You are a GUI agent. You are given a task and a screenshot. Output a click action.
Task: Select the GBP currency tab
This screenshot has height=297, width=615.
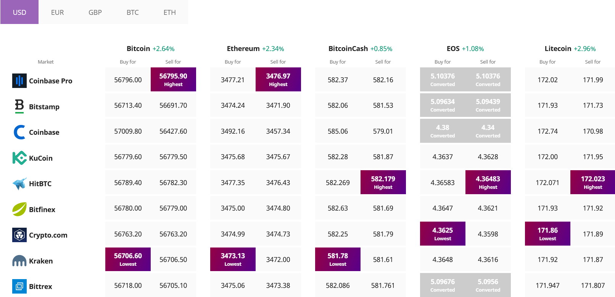pyautogui.click(x=95, y=12)
